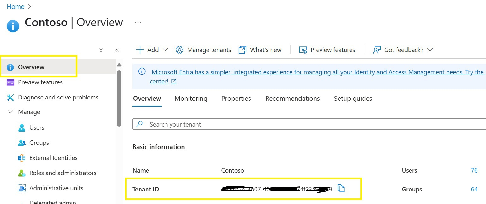The image size is (486, 204).
Task: Click the Groups icon in sidebar
Action: (22, 143)
